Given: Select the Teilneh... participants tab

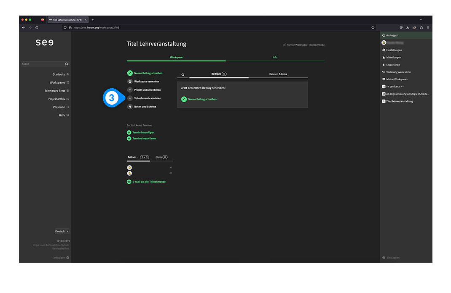Looking at the screenshot, I should pos(138,157).
